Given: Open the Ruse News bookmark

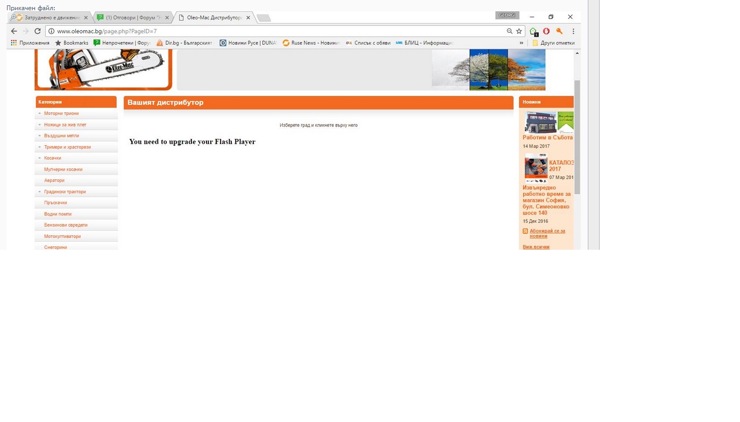Looking at the screenshot, I should point(311,43).
